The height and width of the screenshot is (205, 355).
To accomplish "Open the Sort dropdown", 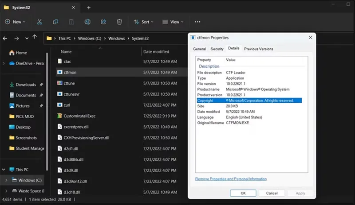I will tap(143, 22).
